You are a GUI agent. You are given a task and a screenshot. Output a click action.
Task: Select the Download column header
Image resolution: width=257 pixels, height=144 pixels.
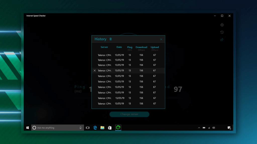141,47
